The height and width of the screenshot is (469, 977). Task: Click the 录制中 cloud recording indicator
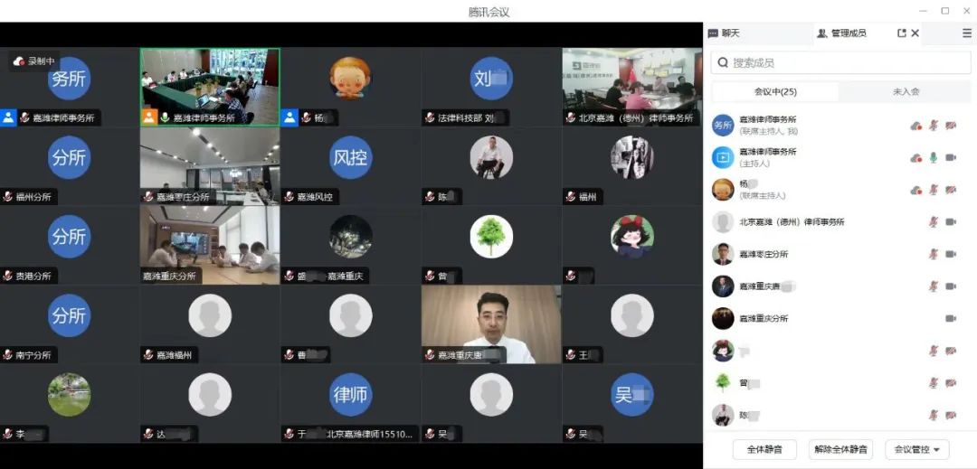[x=34, y=61]
